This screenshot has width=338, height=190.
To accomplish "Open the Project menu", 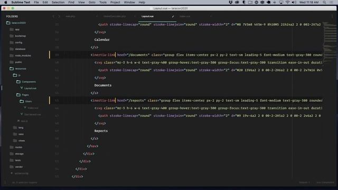I will [x=115, y=2].
